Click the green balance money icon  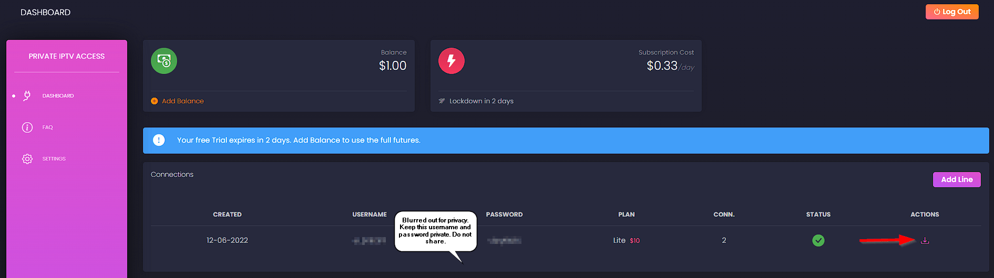pyautogui.click(x=164, y=61)
